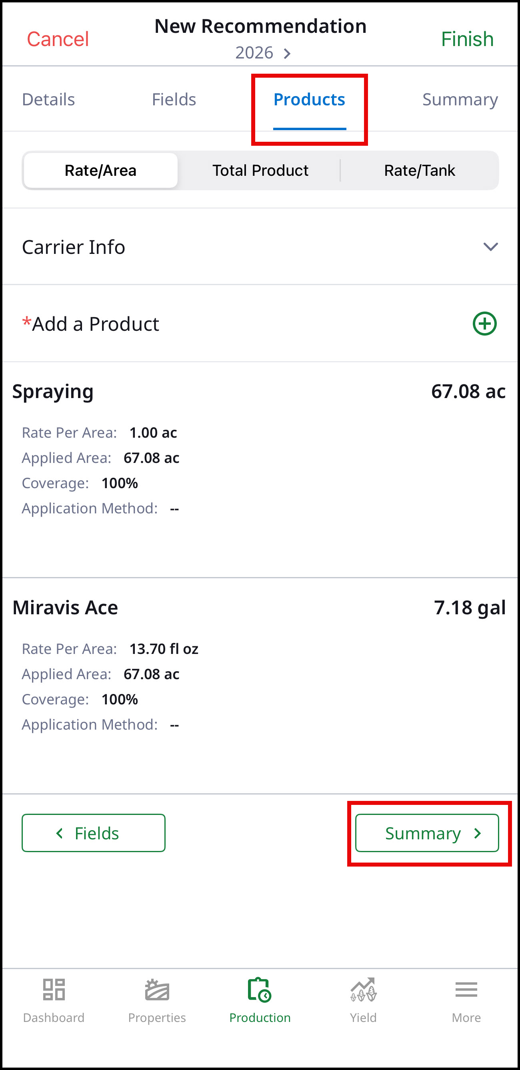Expand the Carrier Info section
The height and width of the screenshot is (1070, 520).
tap(260, 247)
